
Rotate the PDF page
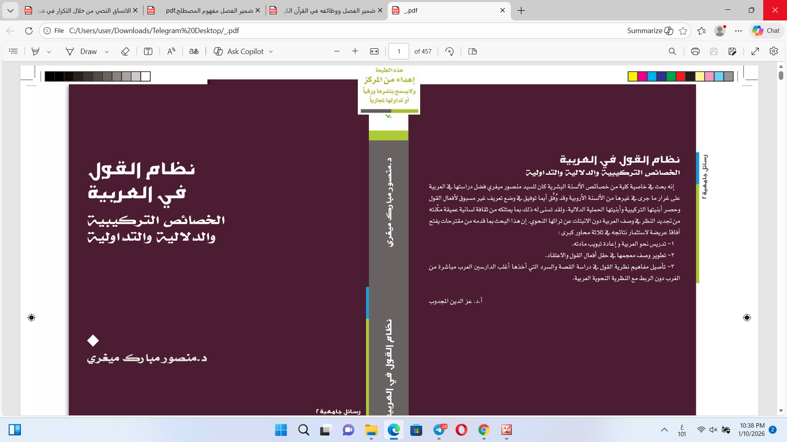[x=450, y=51]
